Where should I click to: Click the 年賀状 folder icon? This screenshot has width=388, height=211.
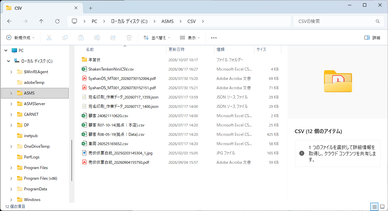[x=84, y=60]
